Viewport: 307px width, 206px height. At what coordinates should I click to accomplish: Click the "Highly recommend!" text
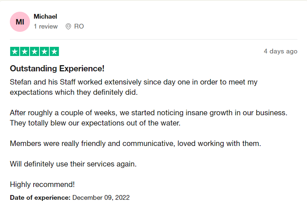click(x=42, y=184)
